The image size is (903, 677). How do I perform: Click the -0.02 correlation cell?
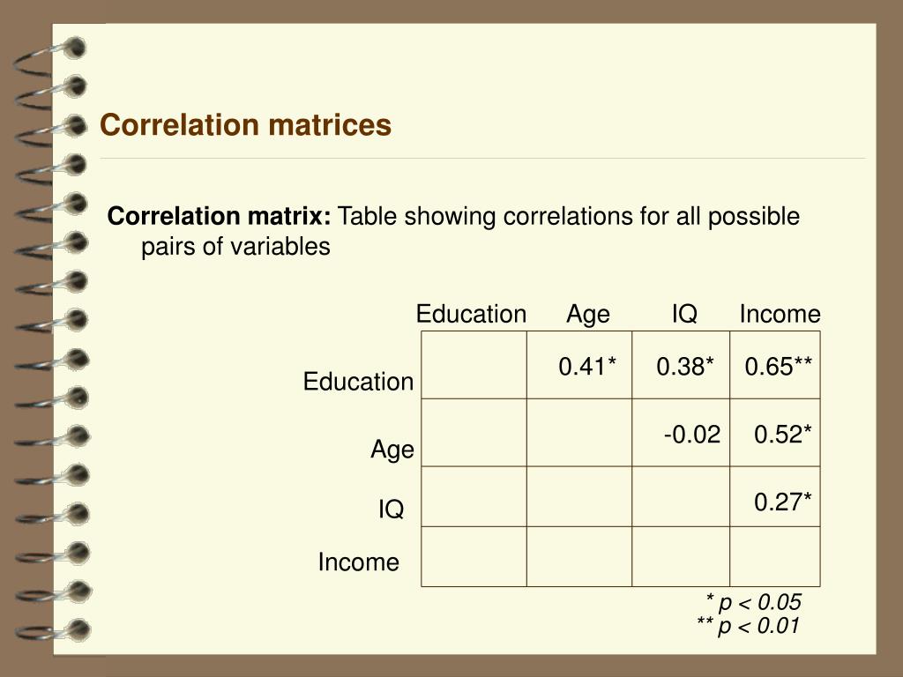[681, 433]
